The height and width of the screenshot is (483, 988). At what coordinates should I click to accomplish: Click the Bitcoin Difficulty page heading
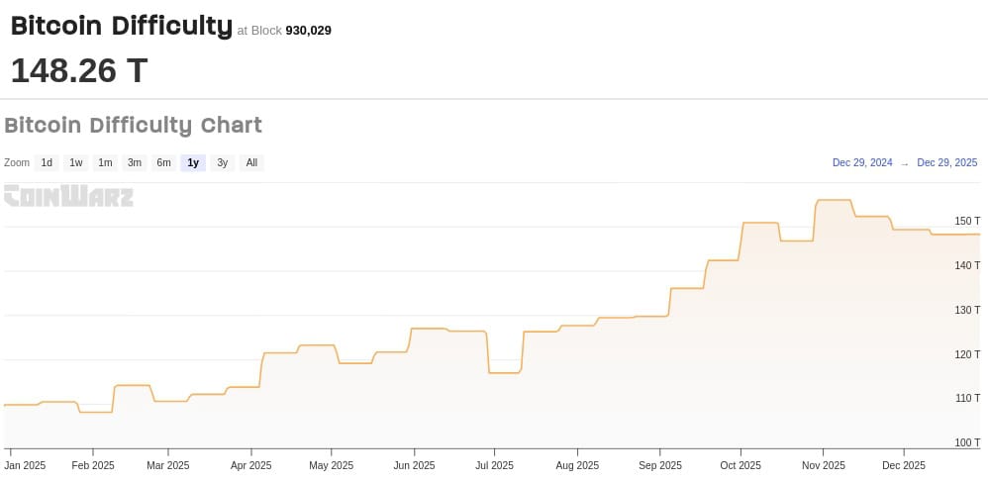click(121, 27)
